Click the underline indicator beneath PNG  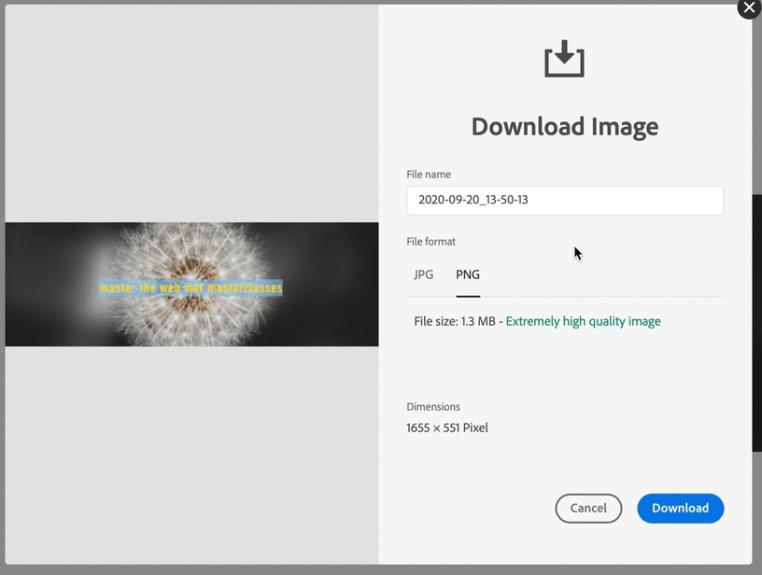467,295
